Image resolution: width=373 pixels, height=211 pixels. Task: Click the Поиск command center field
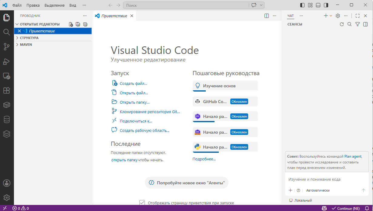pos(185,5)
